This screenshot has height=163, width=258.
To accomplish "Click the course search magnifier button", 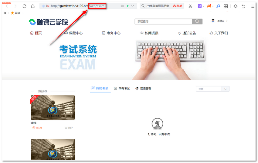I will coord(197,21).
